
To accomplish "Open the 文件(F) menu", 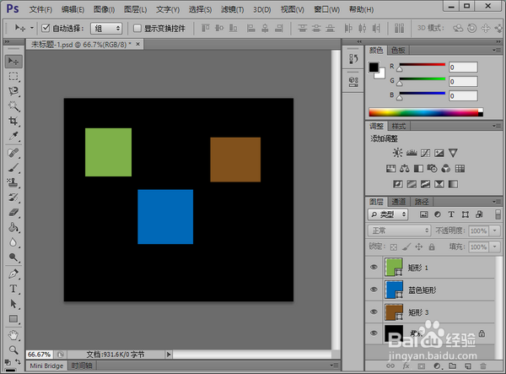I will click(x=40, y=9).
